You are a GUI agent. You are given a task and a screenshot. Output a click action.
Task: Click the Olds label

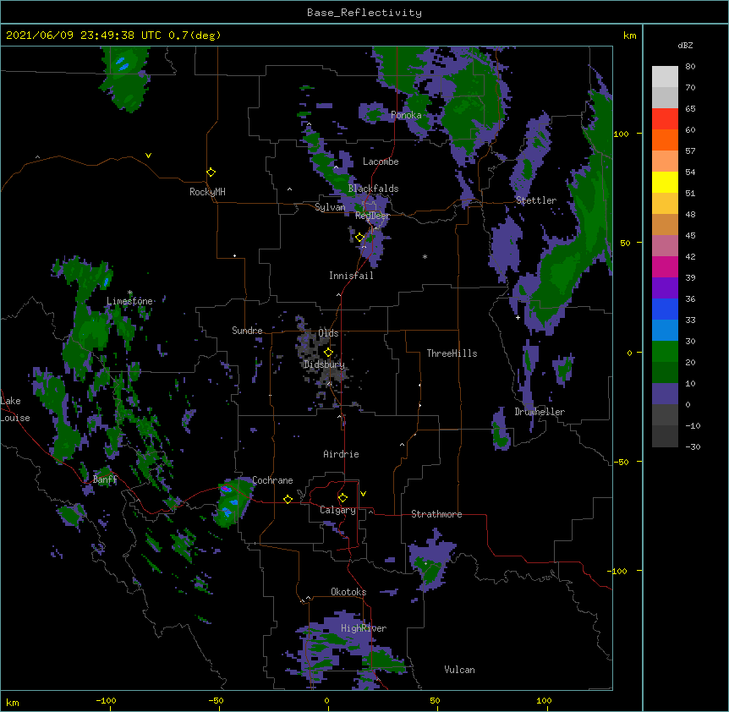point(328,333)
